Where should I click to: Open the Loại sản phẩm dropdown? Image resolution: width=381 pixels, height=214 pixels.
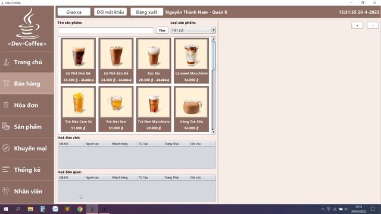193,30
